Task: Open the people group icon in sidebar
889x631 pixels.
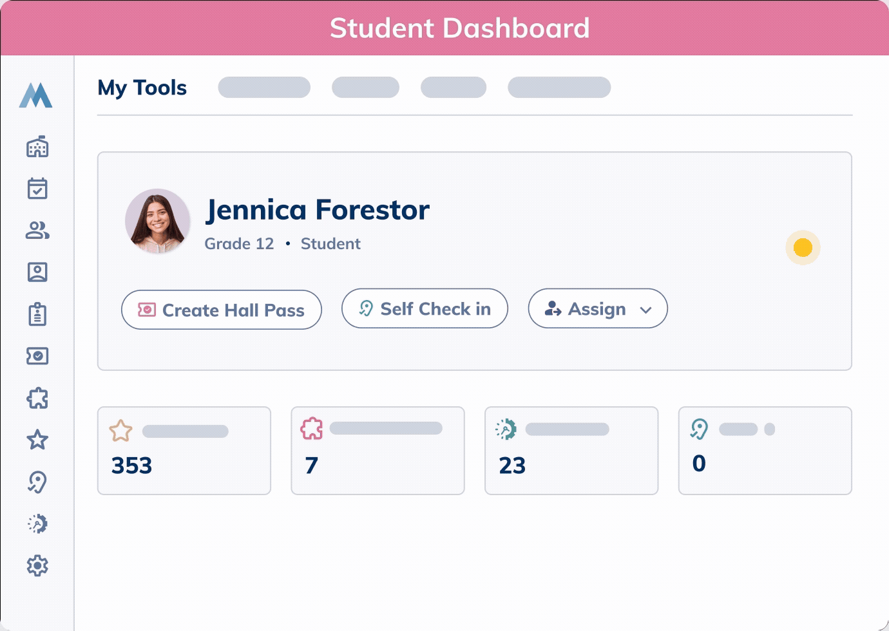Action: coord(37,231)
